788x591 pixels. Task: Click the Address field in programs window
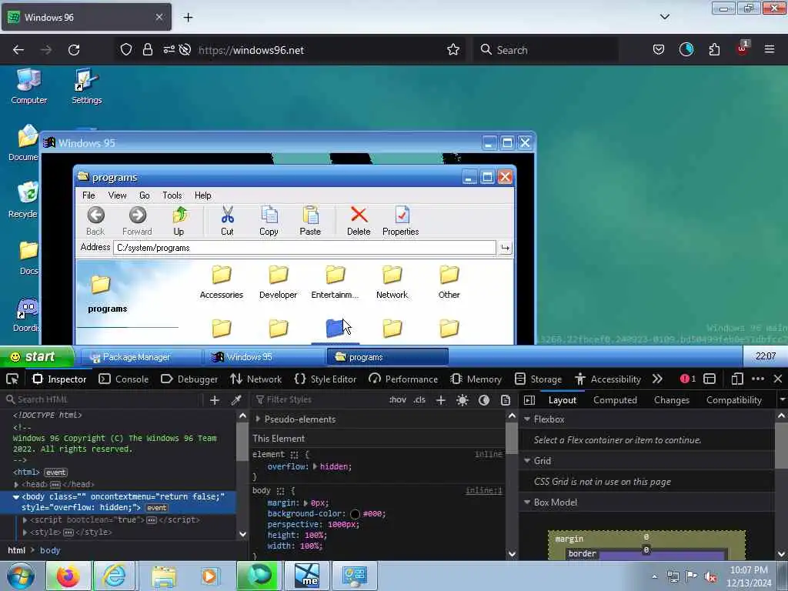pyautogui.click(x=305, y=248)
